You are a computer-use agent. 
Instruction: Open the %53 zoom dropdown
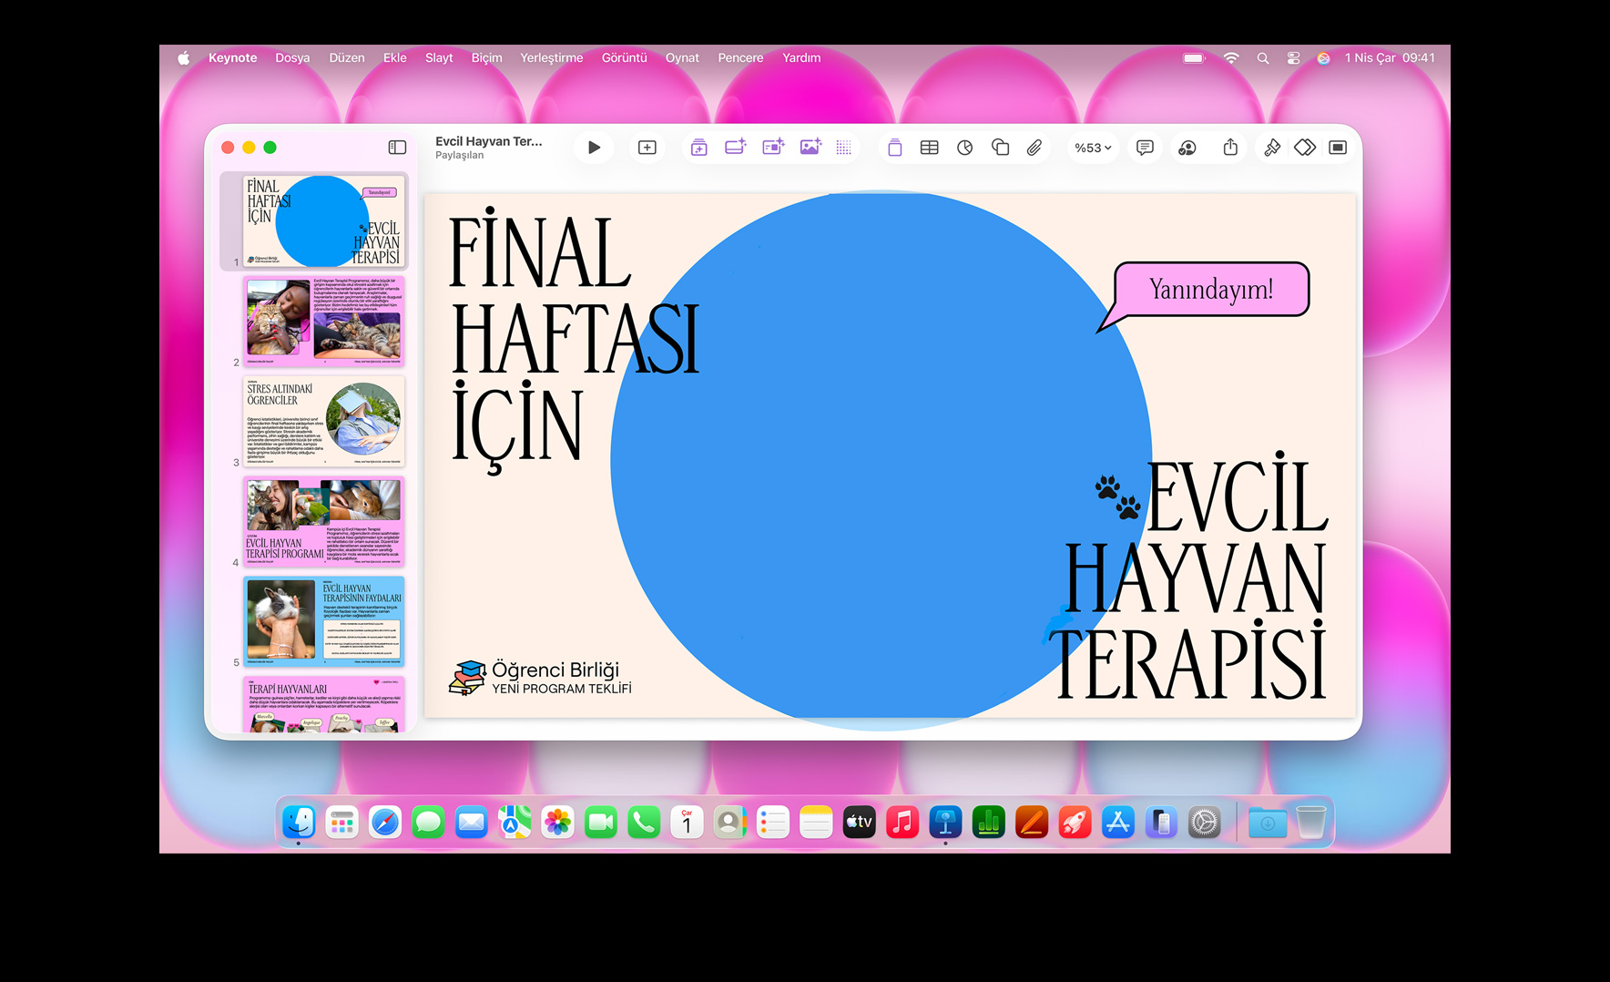(x=1093, y=148)
